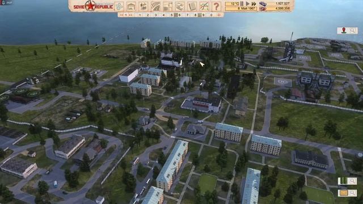This screenshot has height=204, width=363.
Task: Open the fields and farming menu icon
Action: pyautogui.click(x=155, y=6)
